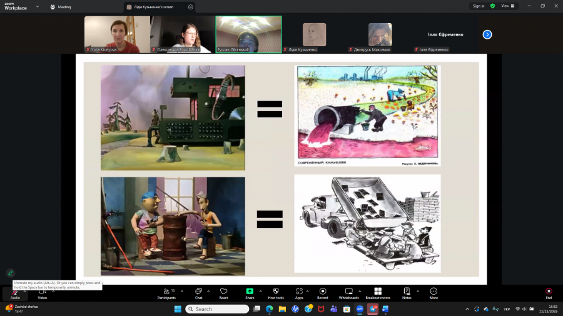Click the Sign in button

479,6
